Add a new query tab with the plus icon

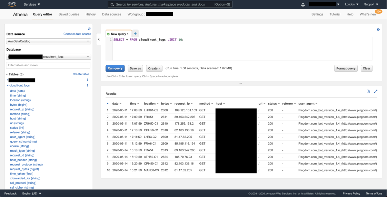pyautogui.click(x=135, y=33)
